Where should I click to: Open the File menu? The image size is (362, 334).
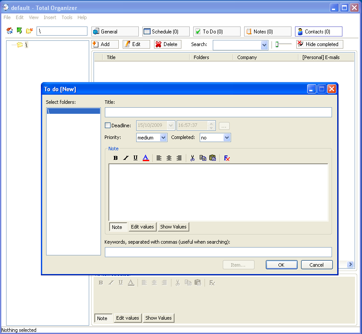(7, 17)
